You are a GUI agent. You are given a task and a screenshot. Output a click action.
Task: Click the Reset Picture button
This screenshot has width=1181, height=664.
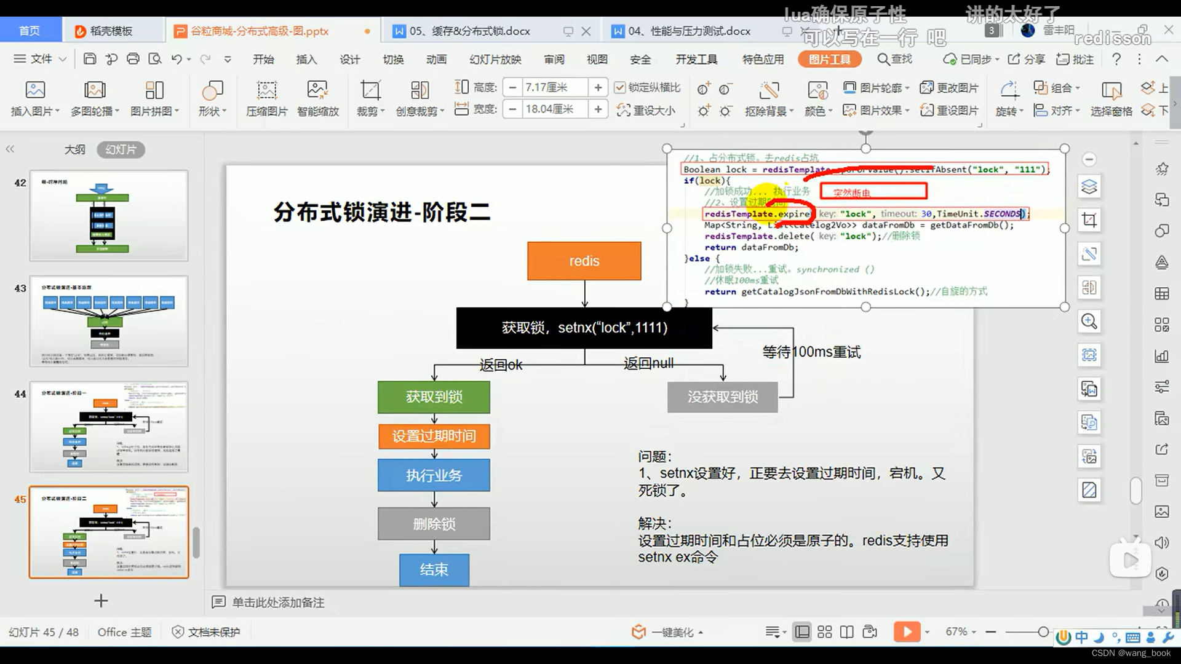[950, 111]
